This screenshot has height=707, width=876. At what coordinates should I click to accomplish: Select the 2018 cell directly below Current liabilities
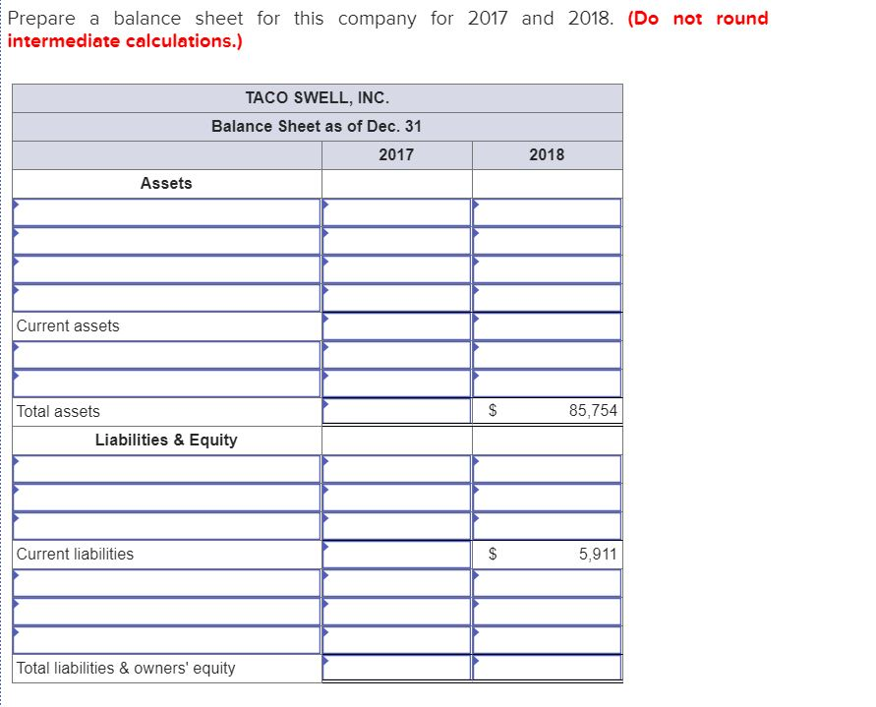point(547,583)
